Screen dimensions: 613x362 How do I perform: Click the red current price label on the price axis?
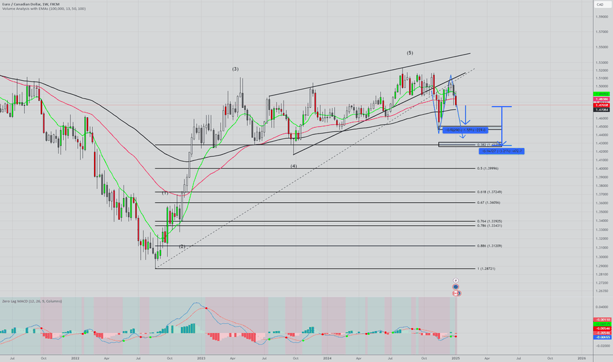click(601, 105)
